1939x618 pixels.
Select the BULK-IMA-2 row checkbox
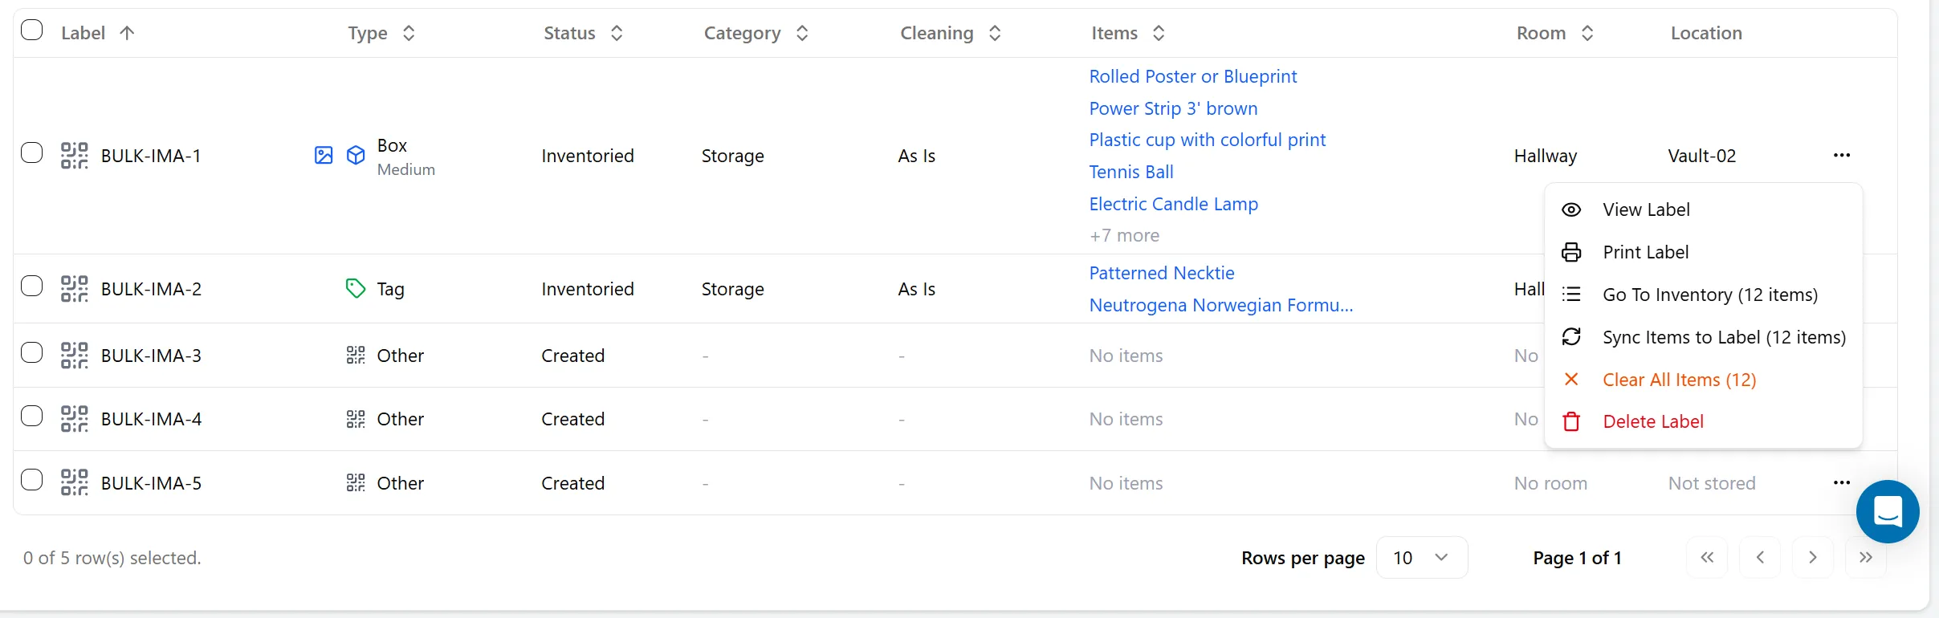[32, 286]
